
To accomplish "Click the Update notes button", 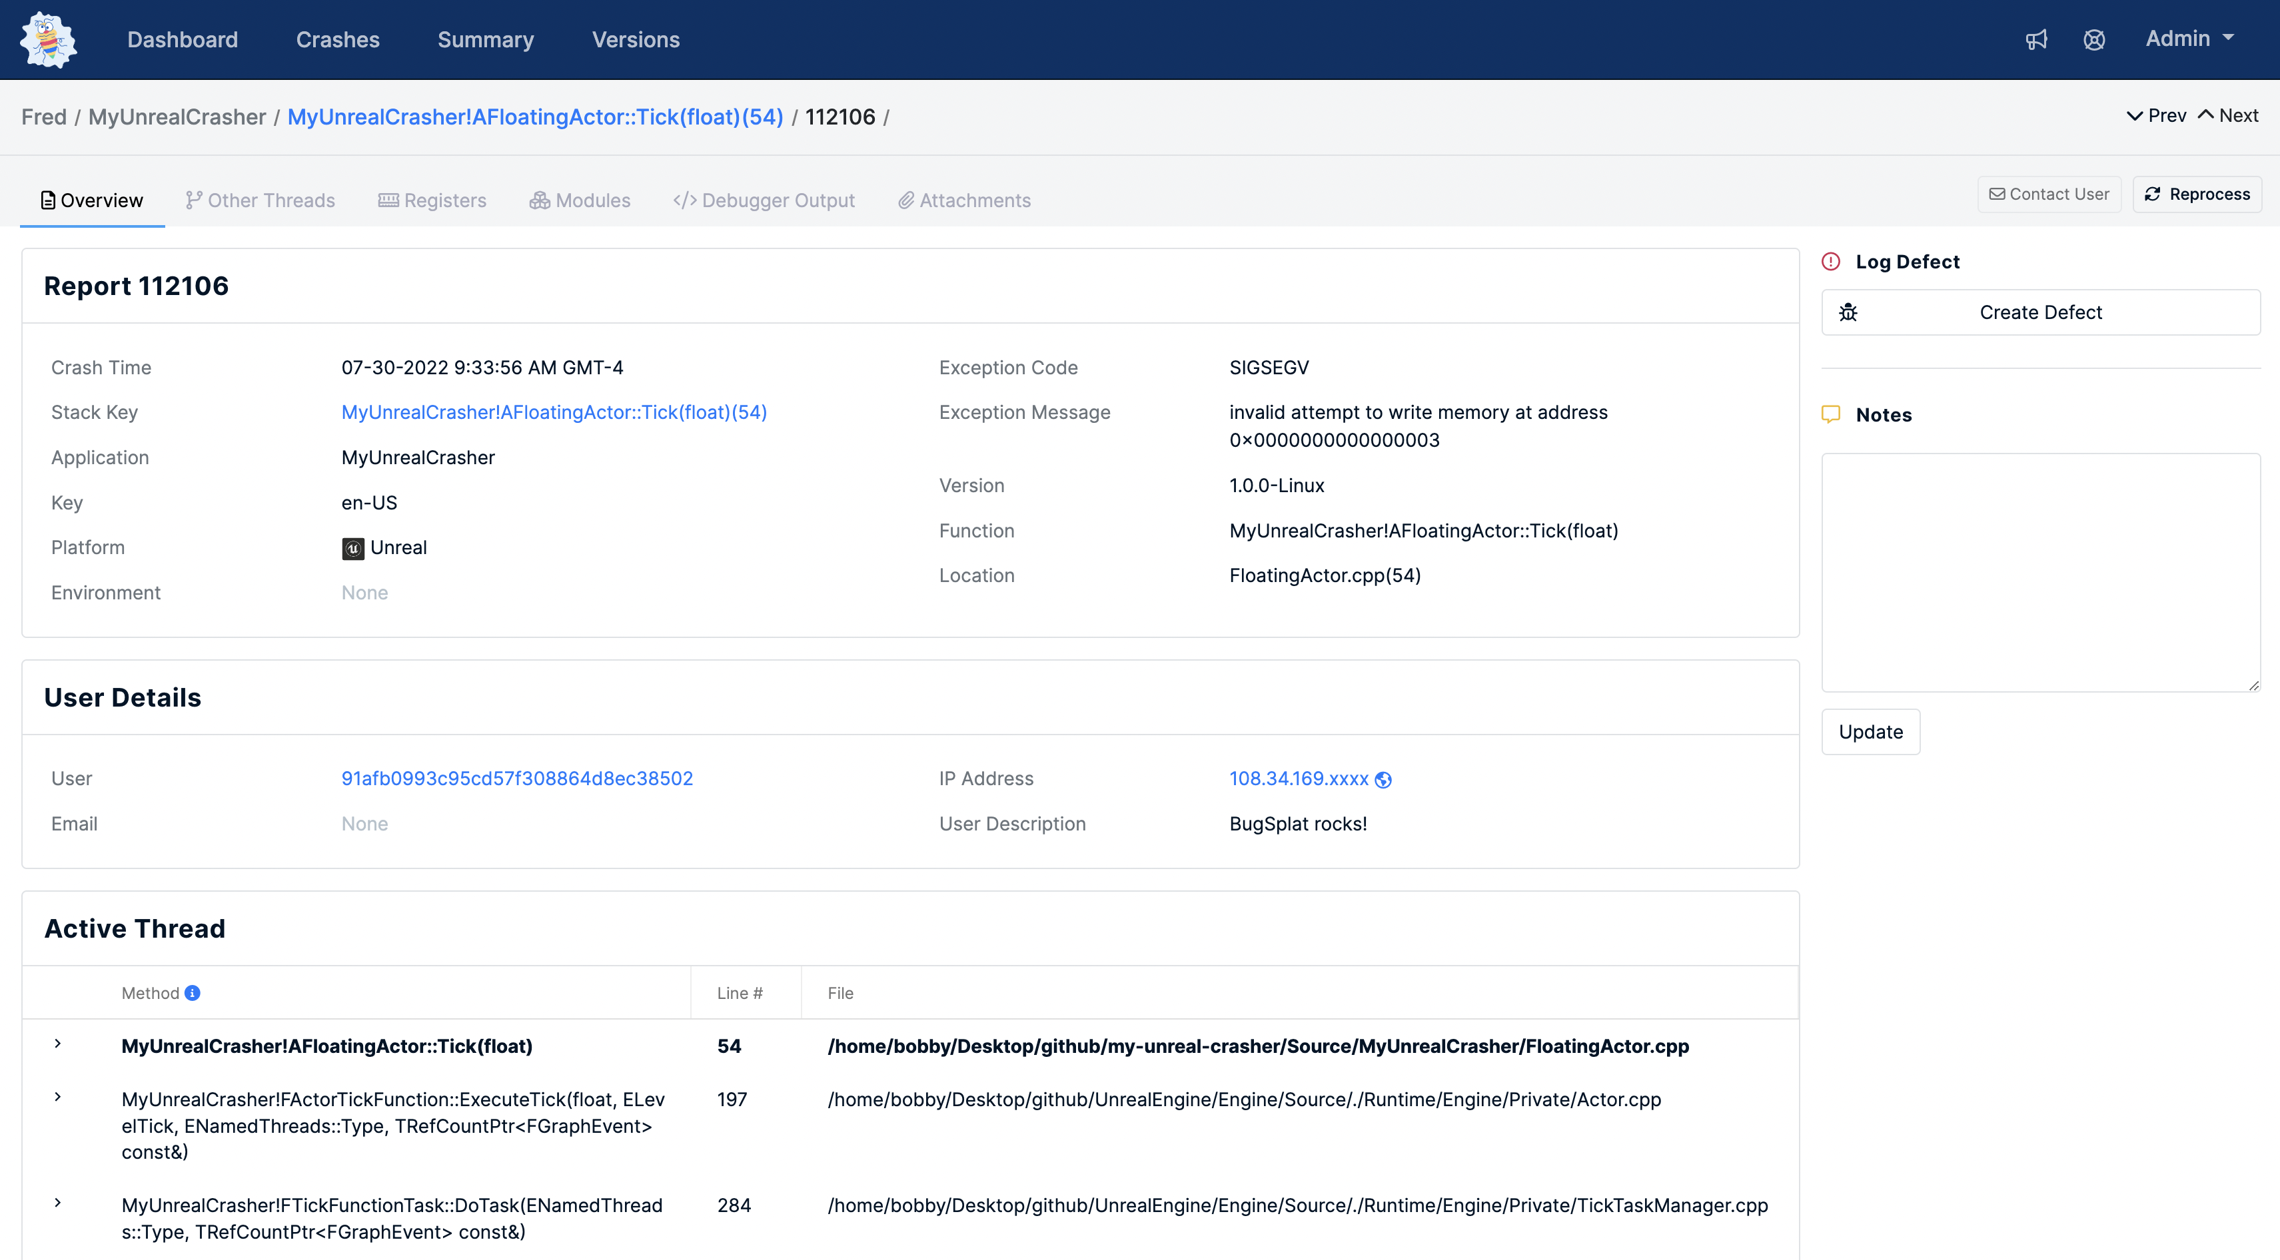I will pyautogui.click(x=1870, y=732).
